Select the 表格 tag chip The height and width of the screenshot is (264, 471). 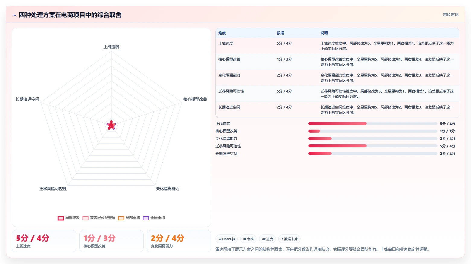[x=248, y=239]
